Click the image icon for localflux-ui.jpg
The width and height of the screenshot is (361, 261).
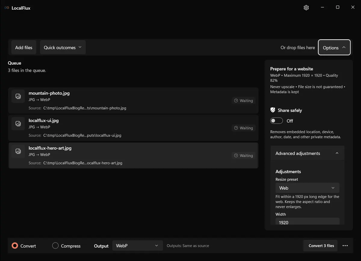(18, 123)
